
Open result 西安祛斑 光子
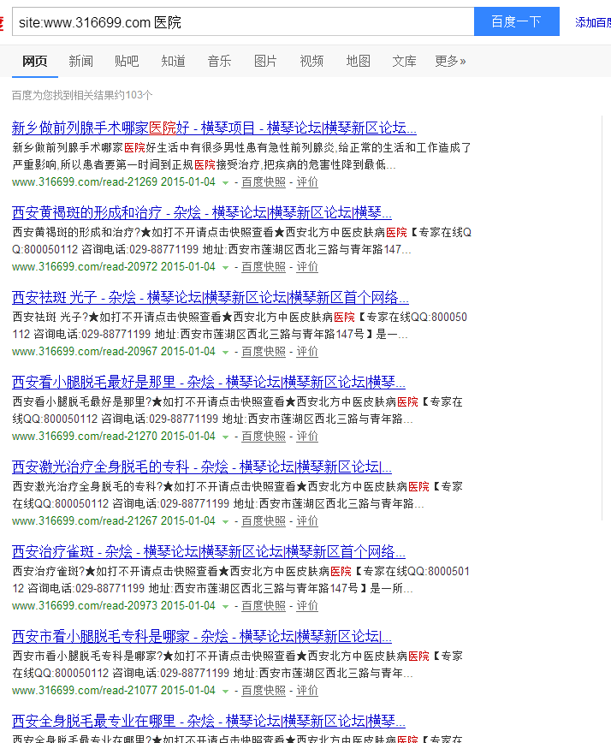click(x=211, y=298)
